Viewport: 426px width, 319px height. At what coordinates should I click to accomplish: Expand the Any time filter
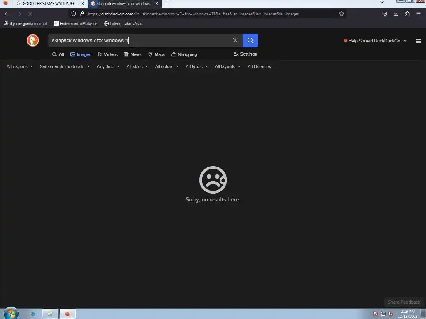coord(108,66)
